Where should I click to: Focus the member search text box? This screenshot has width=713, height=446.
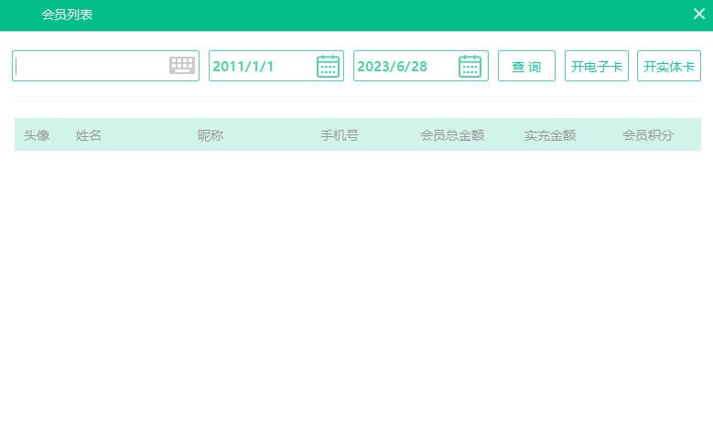[x=92, y=66]
